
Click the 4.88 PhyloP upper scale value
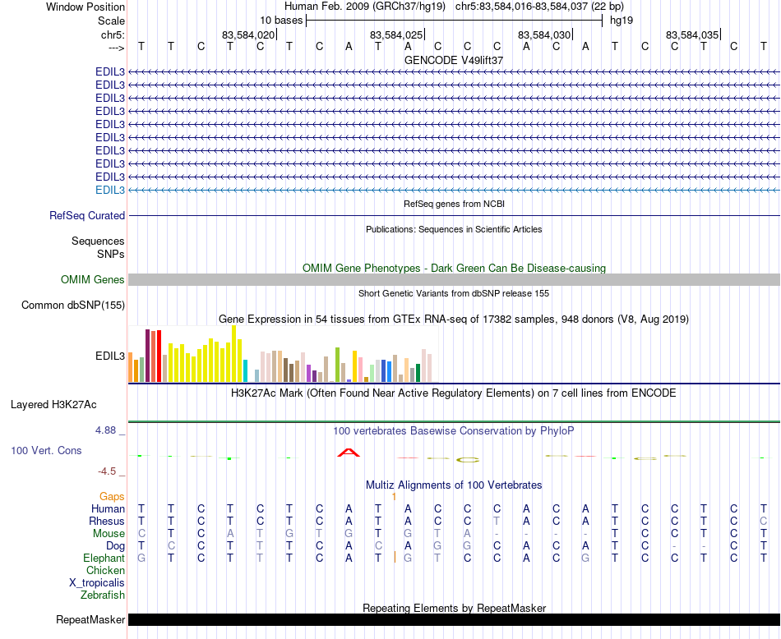click(105, 430)
